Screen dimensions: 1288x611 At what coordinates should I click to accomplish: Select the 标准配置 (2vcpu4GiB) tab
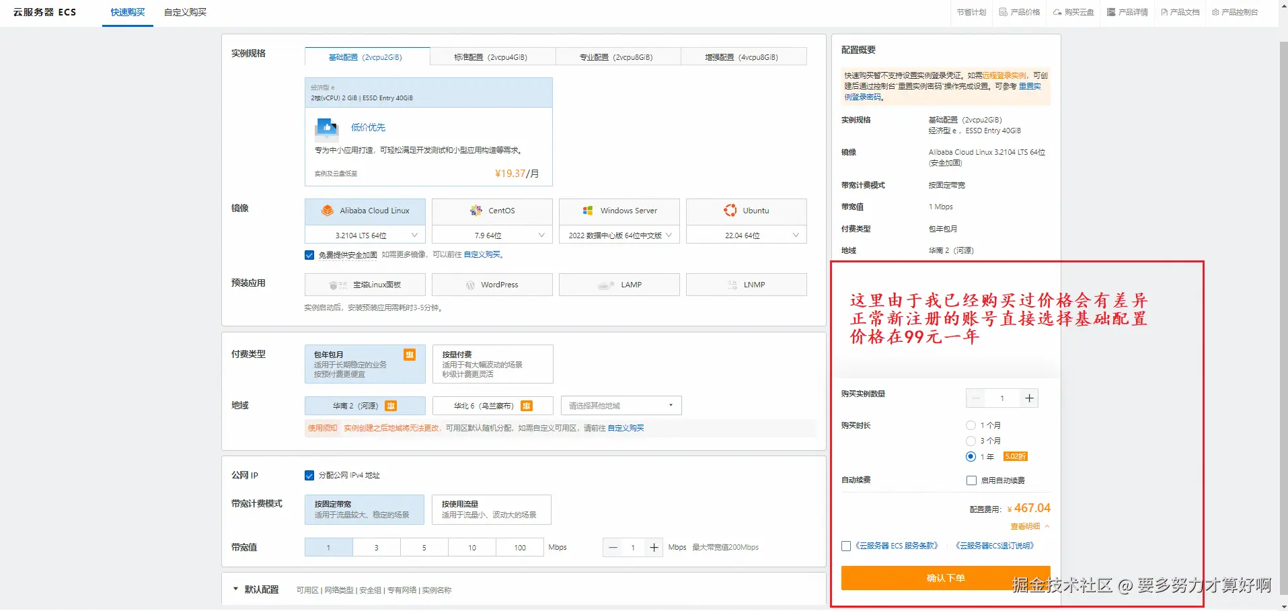click(493, 57)
